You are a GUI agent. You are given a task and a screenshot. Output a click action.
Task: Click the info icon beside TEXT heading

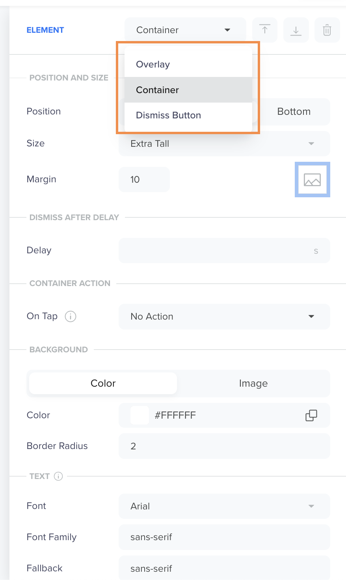coord(58,476)
